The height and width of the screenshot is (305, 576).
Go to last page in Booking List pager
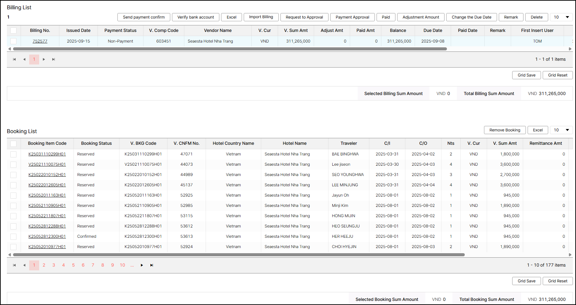151,265
